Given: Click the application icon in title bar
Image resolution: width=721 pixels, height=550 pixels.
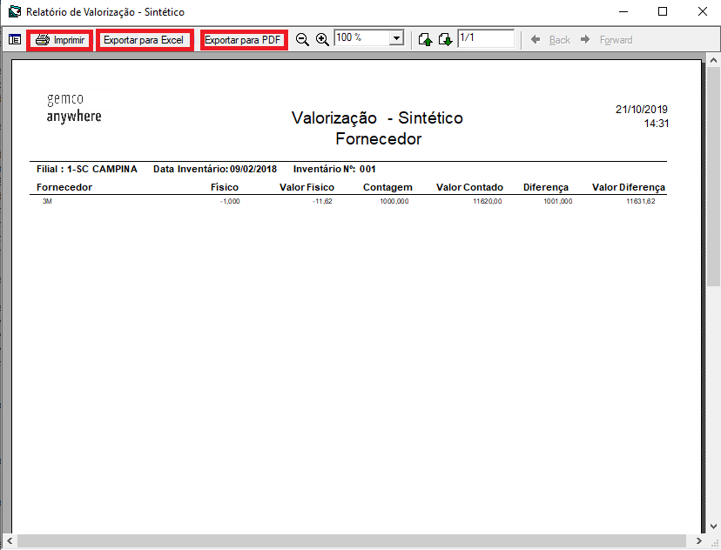Looking at the screenshot, I should coord(14,11).
